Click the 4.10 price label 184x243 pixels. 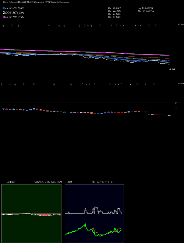[x=172, y=70]
